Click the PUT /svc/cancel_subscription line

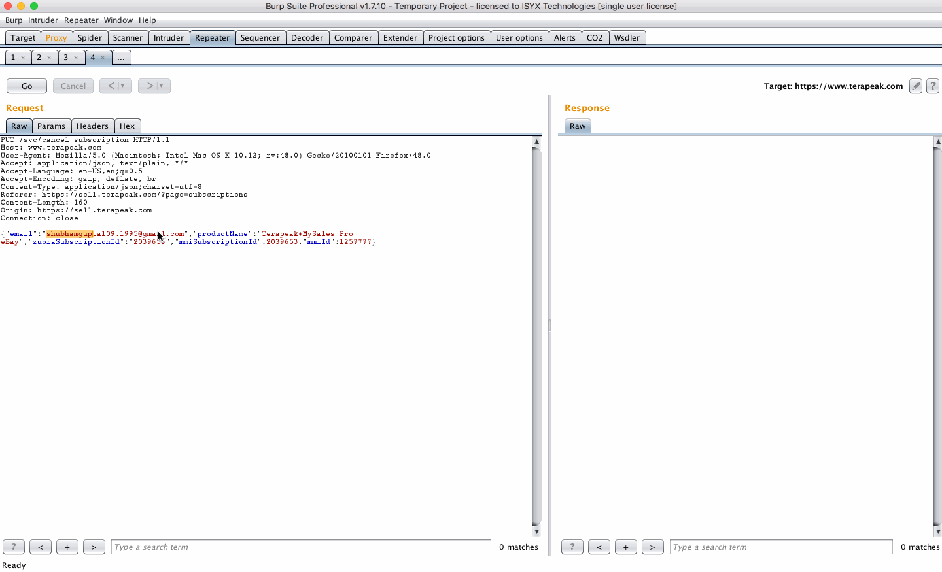pos(85,139)
